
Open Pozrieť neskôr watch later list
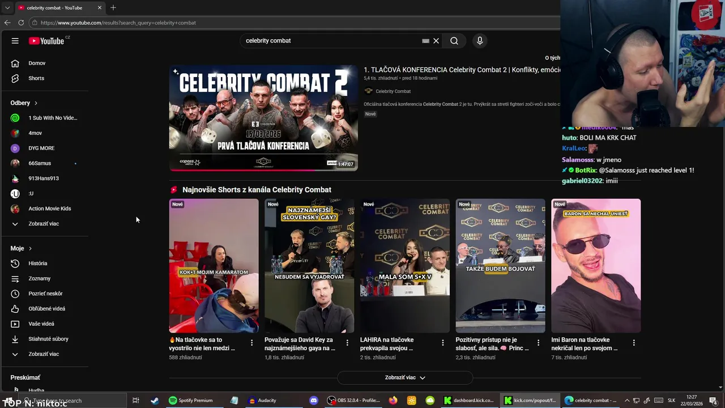pyautogui.click(x=44, y=294)
